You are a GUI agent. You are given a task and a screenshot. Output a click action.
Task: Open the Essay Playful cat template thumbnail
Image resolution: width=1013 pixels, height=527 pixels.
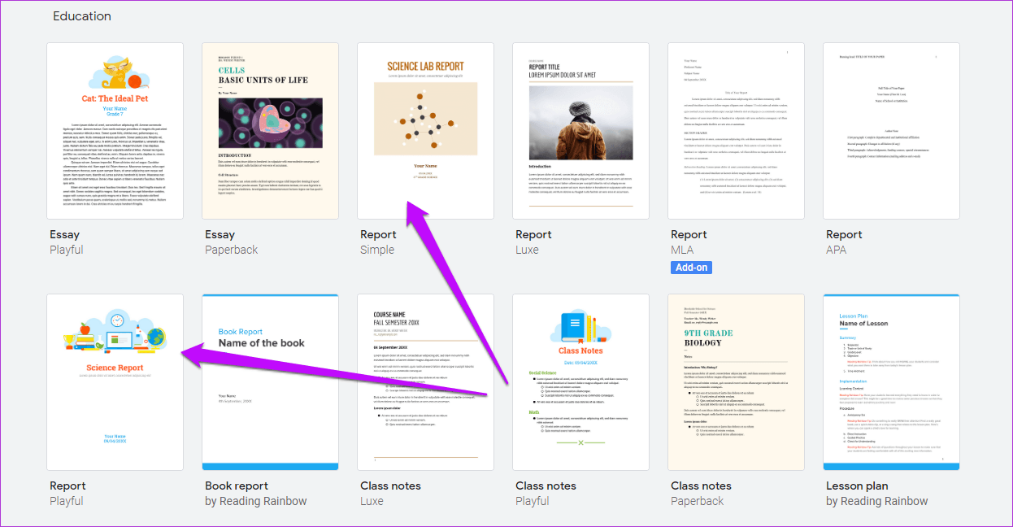(115, 131)
